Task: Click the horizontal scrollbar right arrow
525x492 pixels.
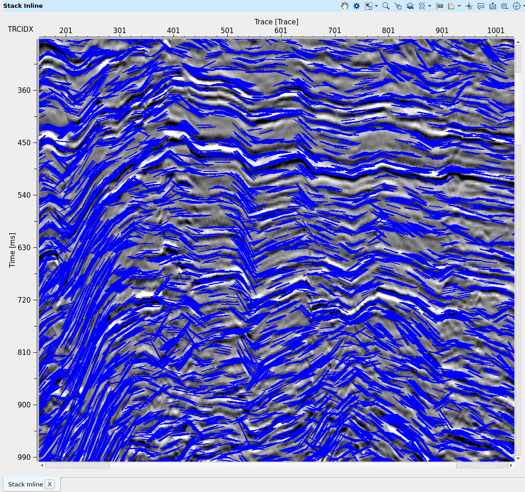Action: [511, 465]
